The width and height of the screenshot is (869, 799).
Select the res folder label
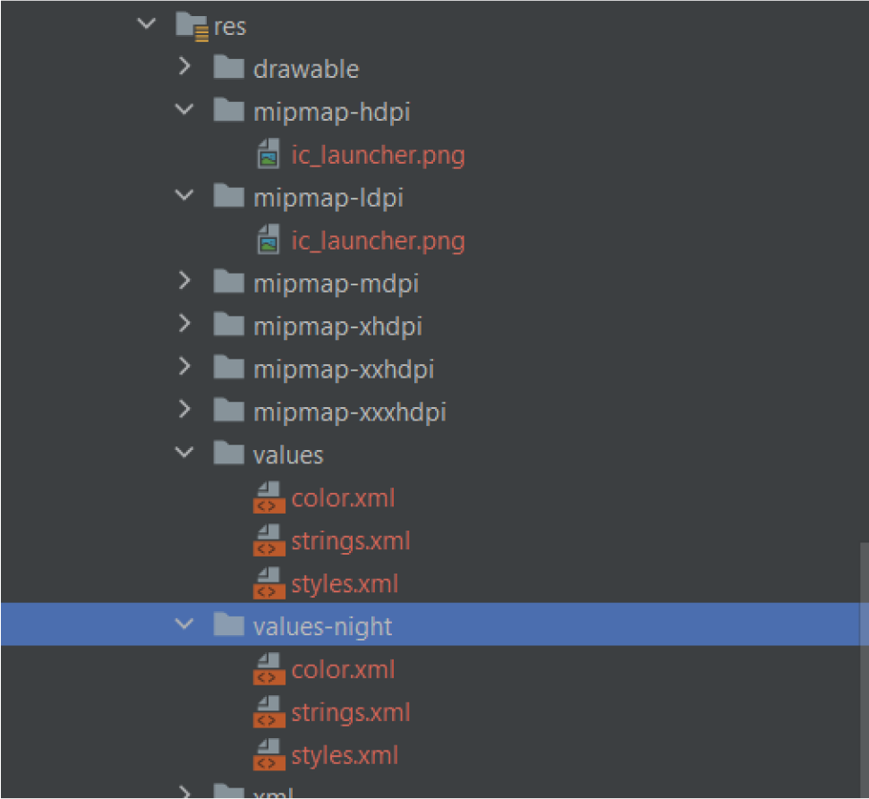(230, 27)
